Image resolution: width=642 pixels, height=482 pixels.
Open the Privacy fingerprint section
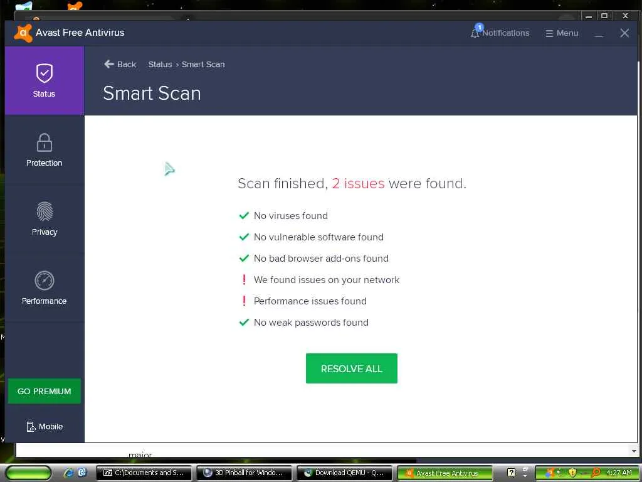coord(45,219)
